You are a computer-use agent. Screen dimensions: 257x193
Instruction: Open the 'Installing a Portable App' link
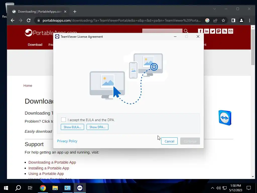click(49, 168)
